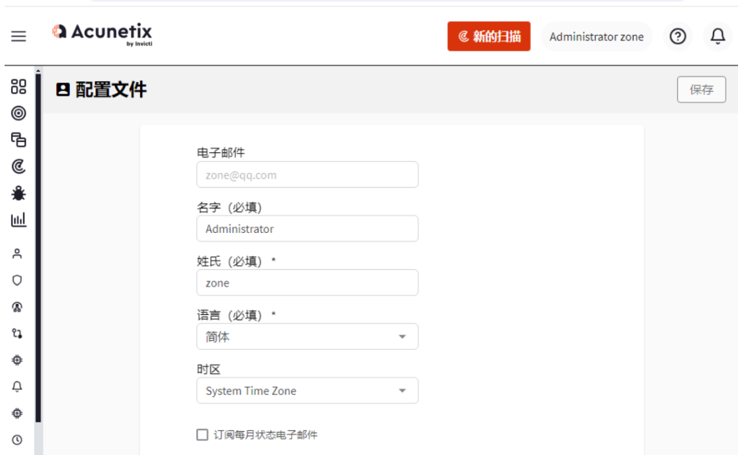Click the dark sidebar scrollbar thumb

tap(38, 248)
